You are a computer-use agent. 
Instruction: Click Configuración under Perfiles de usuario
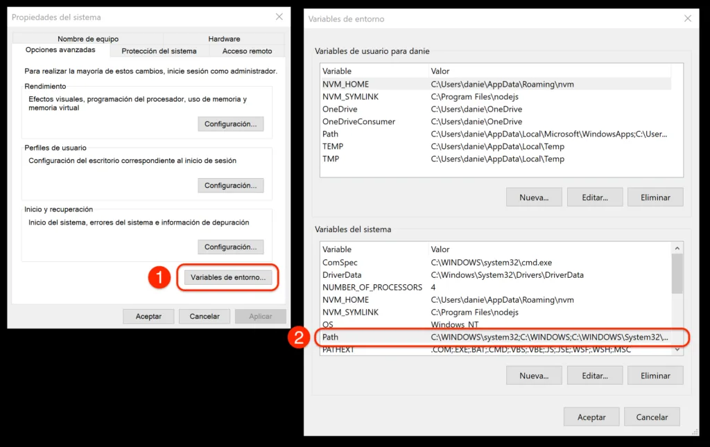pos(230,186)
